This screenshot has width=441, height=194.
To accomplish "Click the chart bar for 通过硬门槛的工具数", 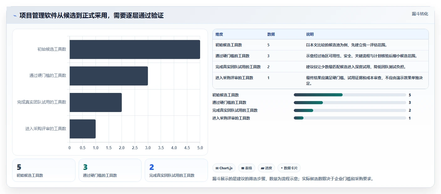I will [109, 76].
